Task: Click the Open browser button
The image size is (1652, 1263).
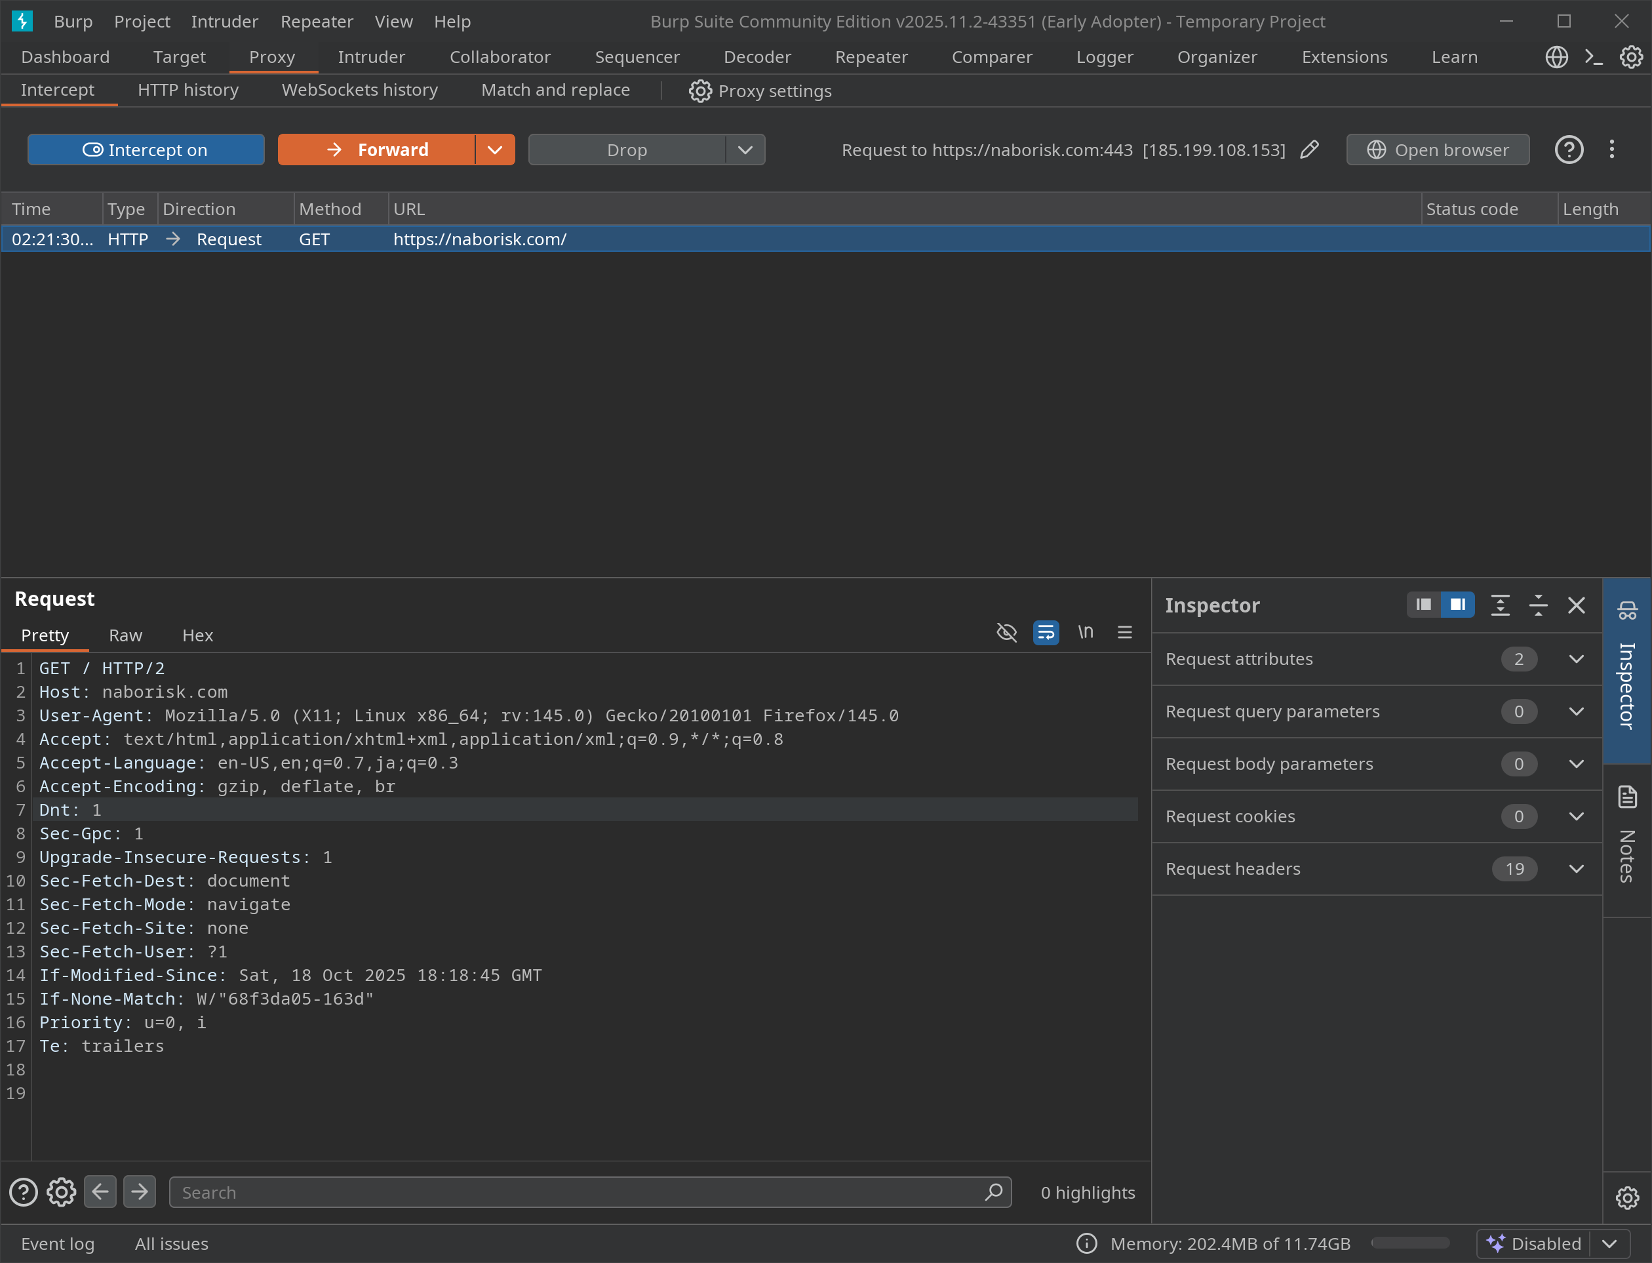Action: coord(1437,150)
